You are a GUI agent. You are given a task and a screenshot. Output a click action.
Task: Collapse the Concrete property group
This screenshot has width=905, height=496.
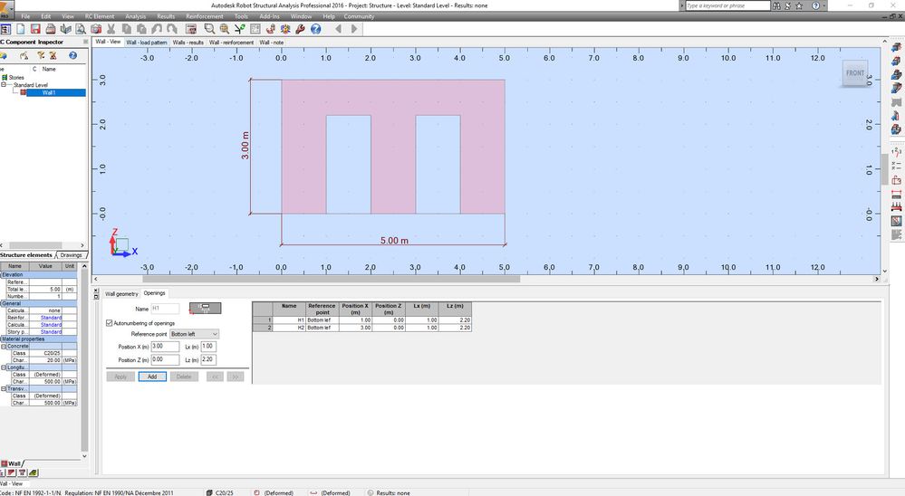(x=4, y=346)
